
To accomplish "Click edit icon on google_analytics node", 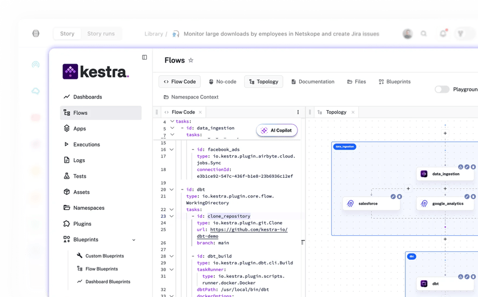I will click(466, 196).
